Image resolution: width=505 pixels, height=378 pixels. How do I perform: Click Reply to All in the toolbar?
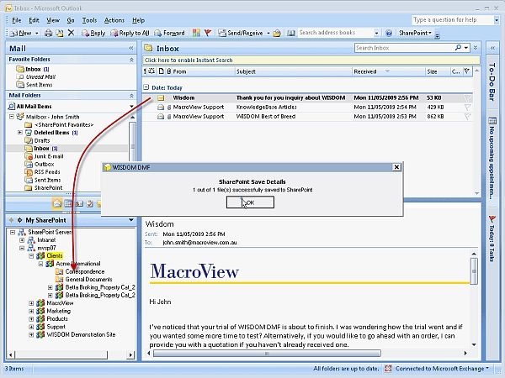(130, 33)
